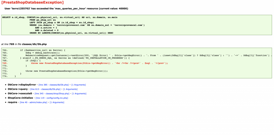Open the 'line 119 - config/config.inc.php' link
Screen dimensions: 274x135
click(x=52, y=98)
